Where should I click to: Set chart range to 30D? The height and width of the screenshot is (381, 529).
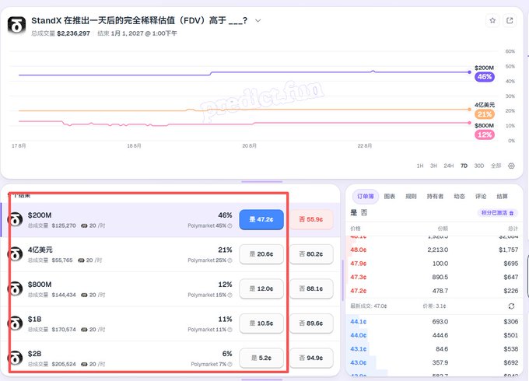coord(479,166)
